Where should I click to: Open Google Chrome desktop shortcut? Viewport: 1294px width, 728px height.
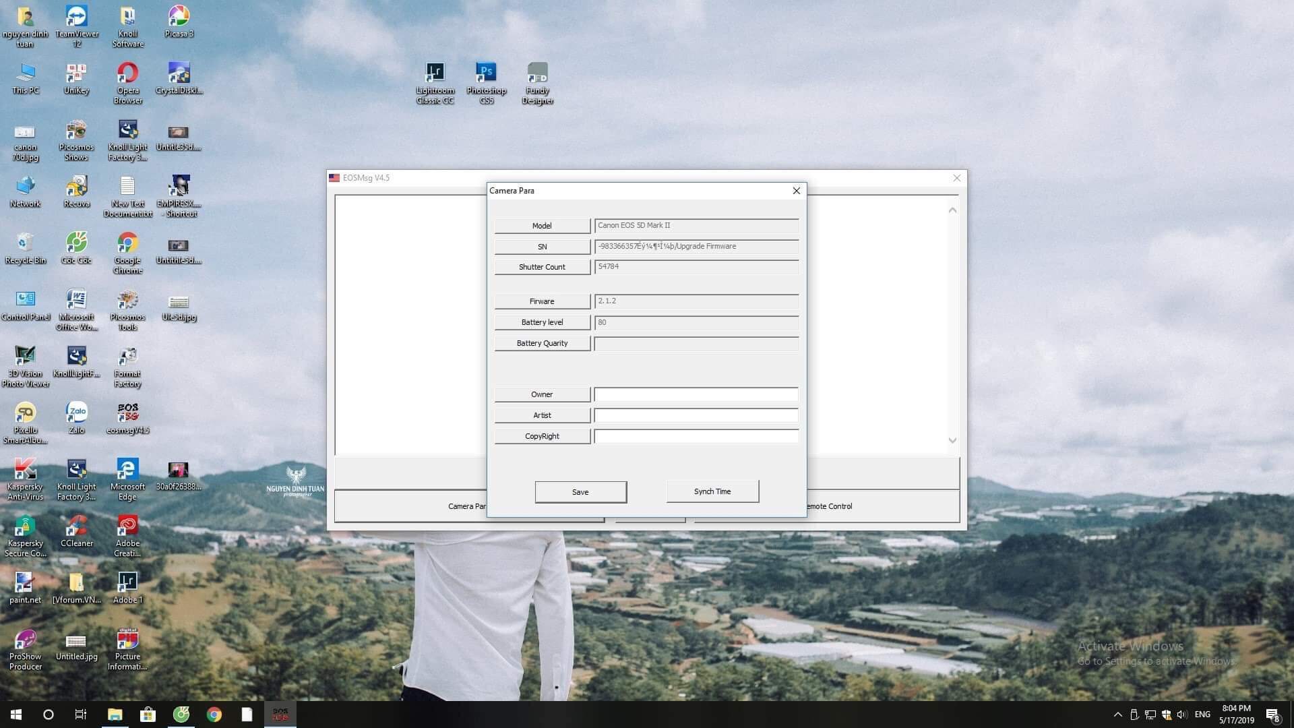(x=127, y=243)
